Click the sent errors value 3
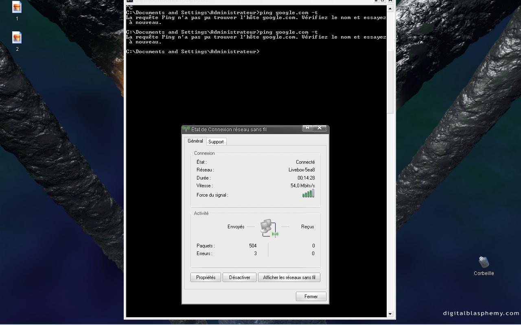The width and height of the screenshot is (521, 325). point(255,253)
